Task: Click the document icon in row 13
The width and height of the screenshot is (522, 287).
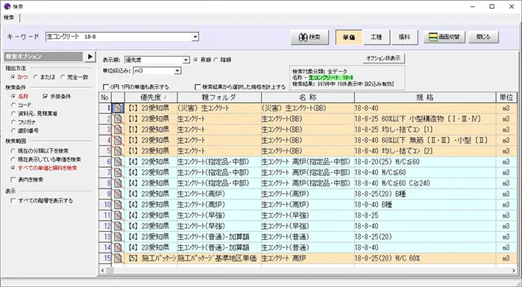Action: [x=118, y=237]
